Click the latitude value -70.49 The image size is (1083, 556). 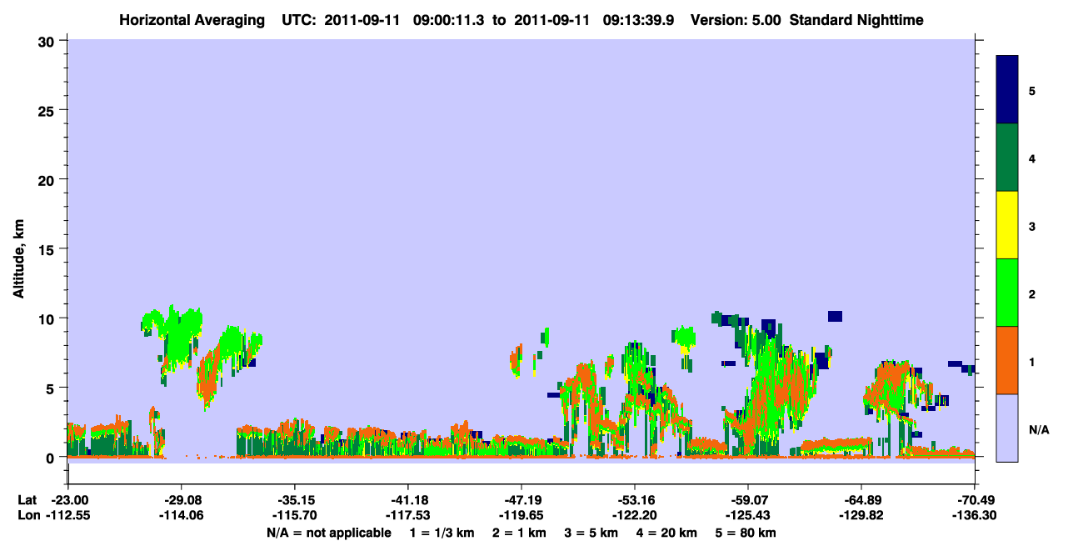click(974, 499)
